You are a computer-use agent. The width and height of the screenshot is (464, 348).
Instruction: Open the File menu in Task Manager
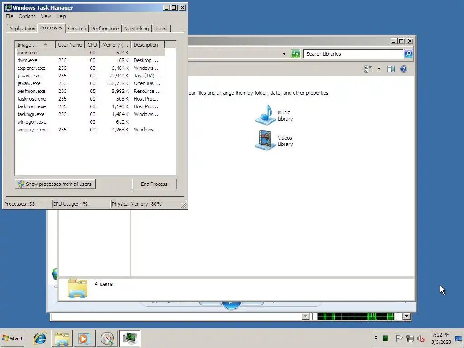10,16
